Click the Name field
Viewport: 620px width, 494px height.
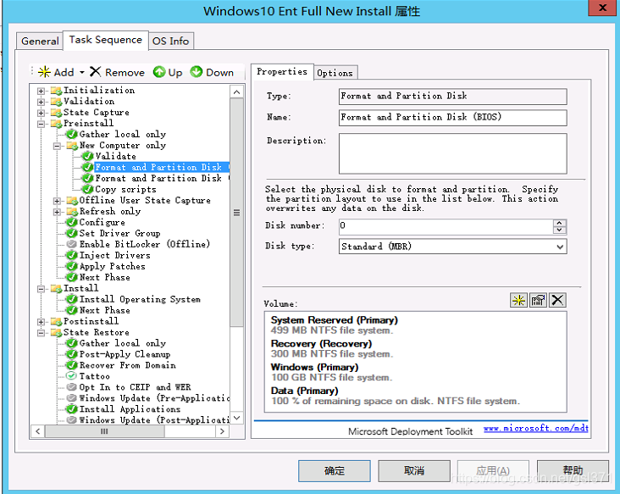[453, 118]
